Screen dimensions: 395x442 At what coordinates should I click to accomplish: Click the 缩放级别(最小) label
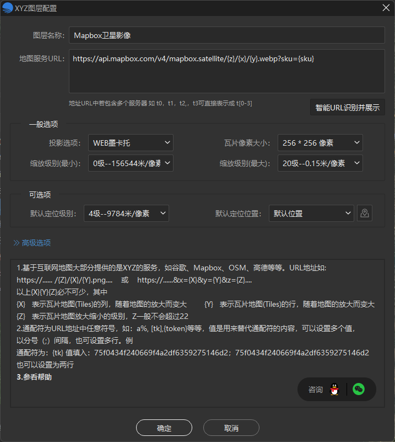click(56, 163)
